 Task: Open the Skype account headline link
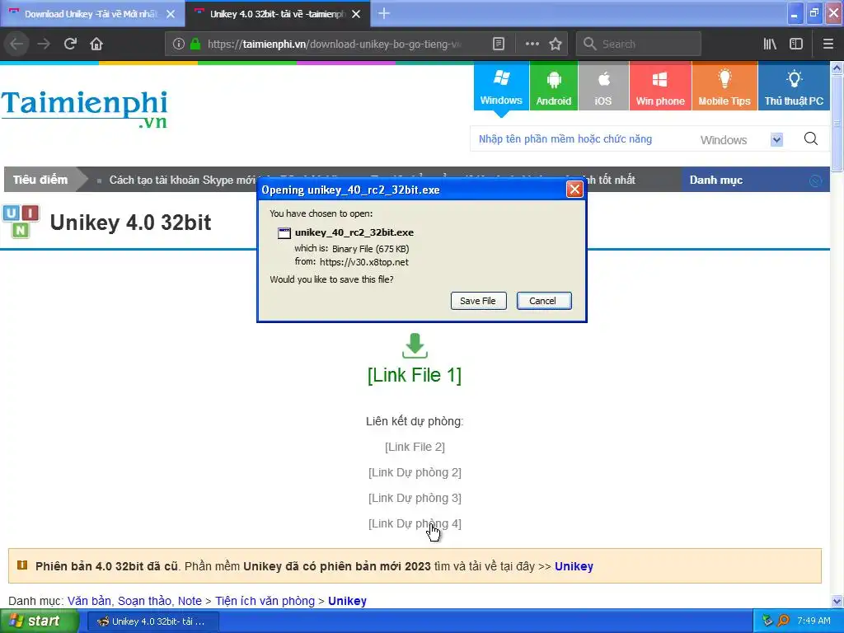coord(182,180)
